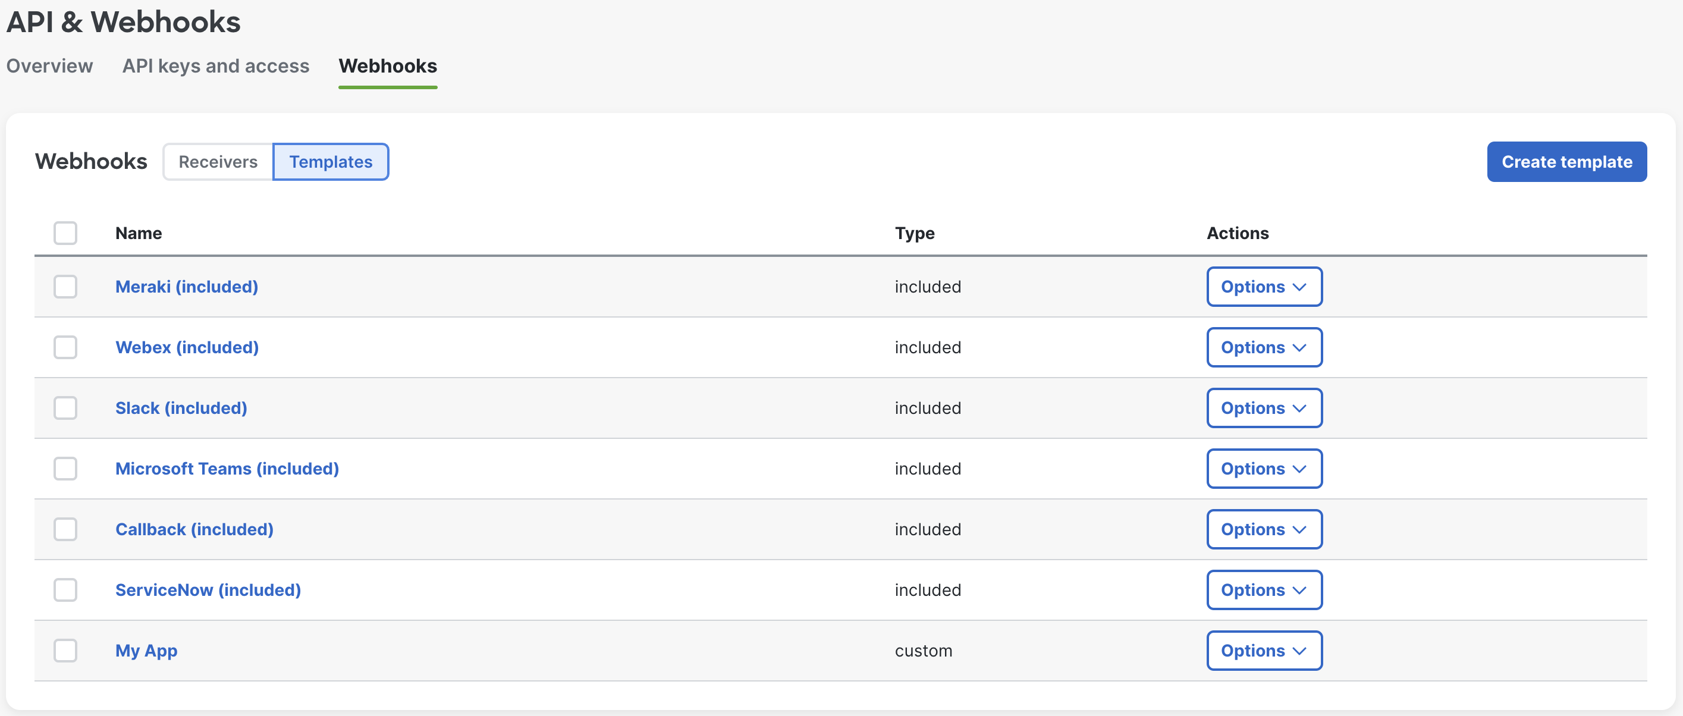
Task: Check the ServiceNow template checkbox
Action: click(65, 590)
